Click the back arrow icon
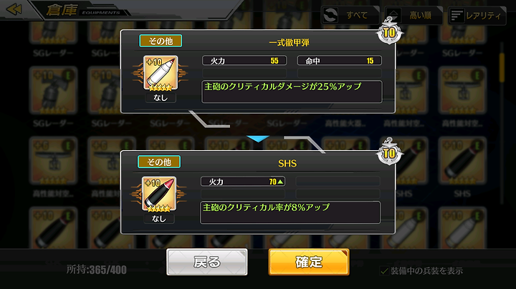 14,9
